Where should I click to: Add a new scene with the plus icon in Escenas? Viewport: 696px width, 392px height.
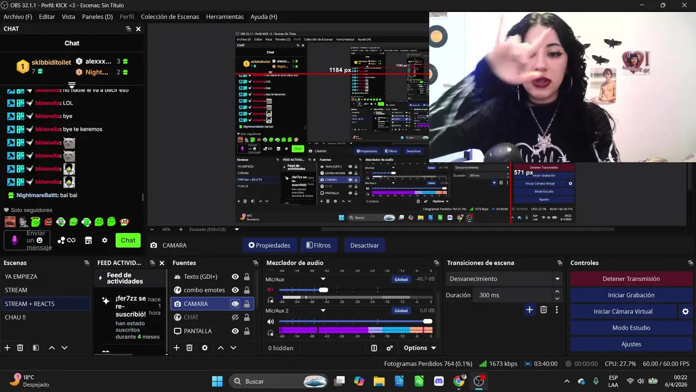pos(7,348)
